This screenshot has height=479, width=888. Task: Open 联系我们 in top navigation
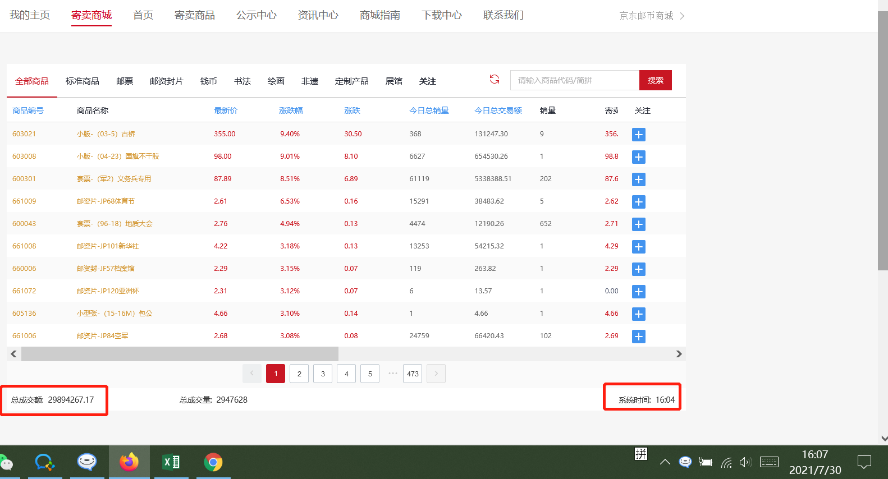[503, 15]
